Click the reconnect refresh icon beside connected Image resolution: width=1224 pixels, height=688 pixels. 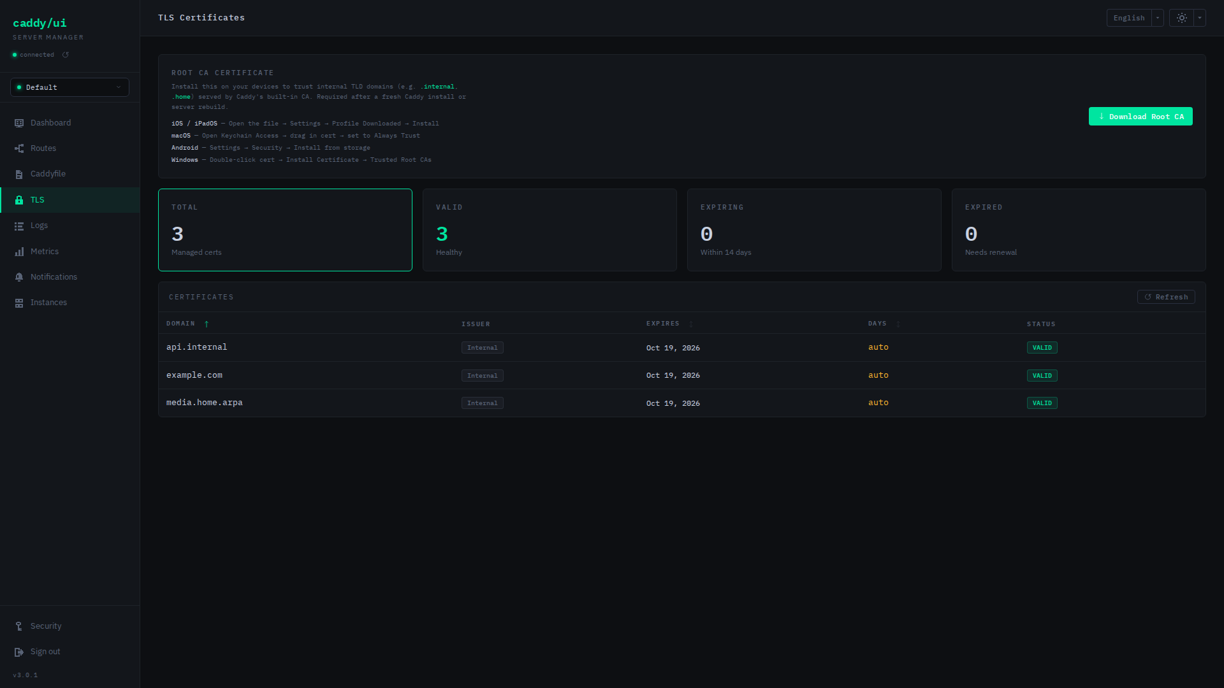pyautogui.click(x=66, y=55)
